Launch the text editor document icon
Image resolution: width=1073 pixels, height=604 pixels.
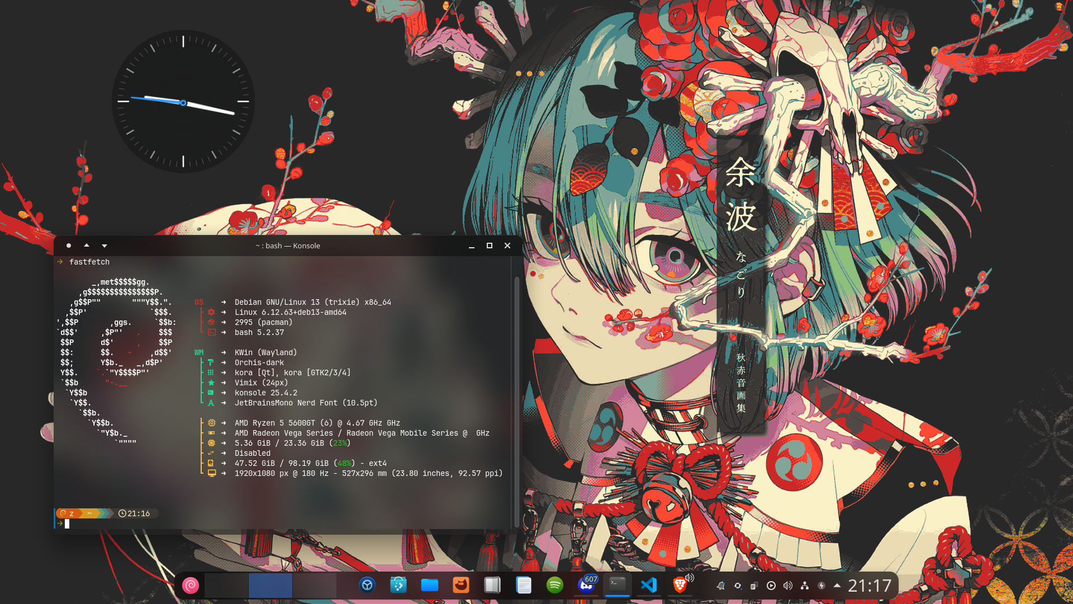pyautogui.click(x=524, y=585)
